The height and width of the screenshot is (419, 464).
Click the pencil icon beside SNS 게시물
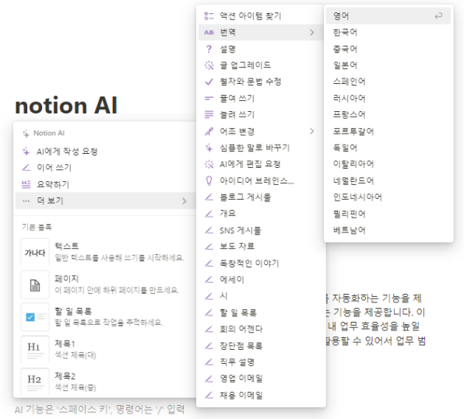click(x=209, y=230)
